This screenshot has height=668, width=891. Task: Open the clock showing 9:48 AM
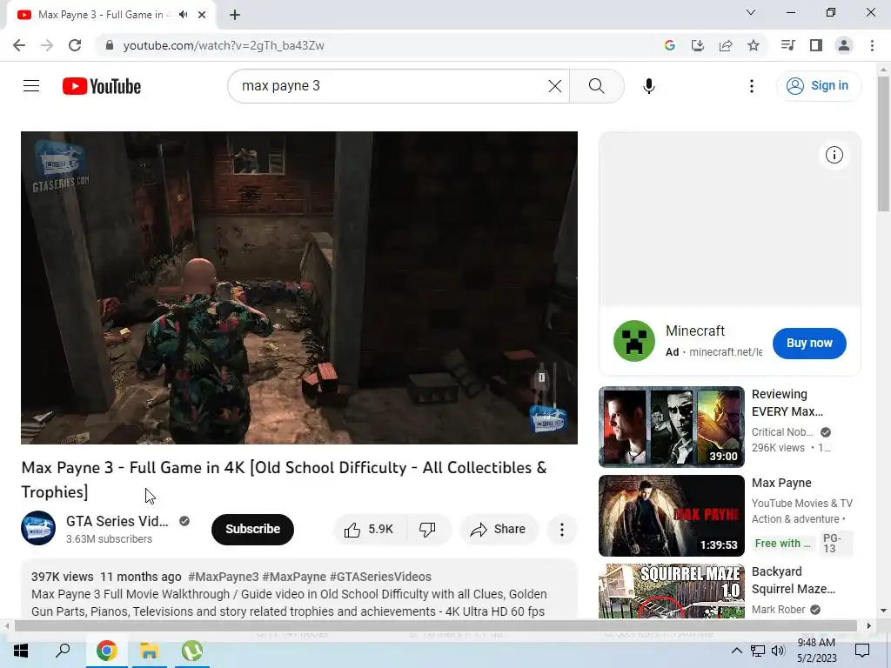coord(816,651)
